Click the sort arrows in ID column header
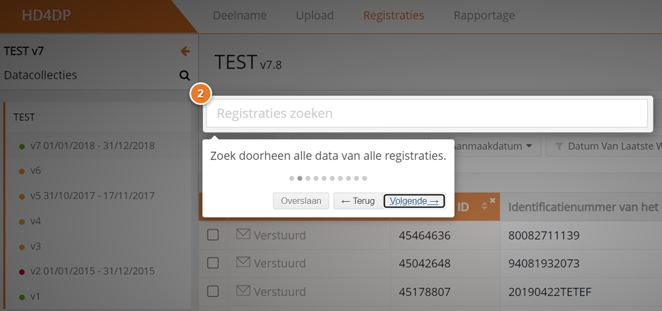 [x=484, y=206]
